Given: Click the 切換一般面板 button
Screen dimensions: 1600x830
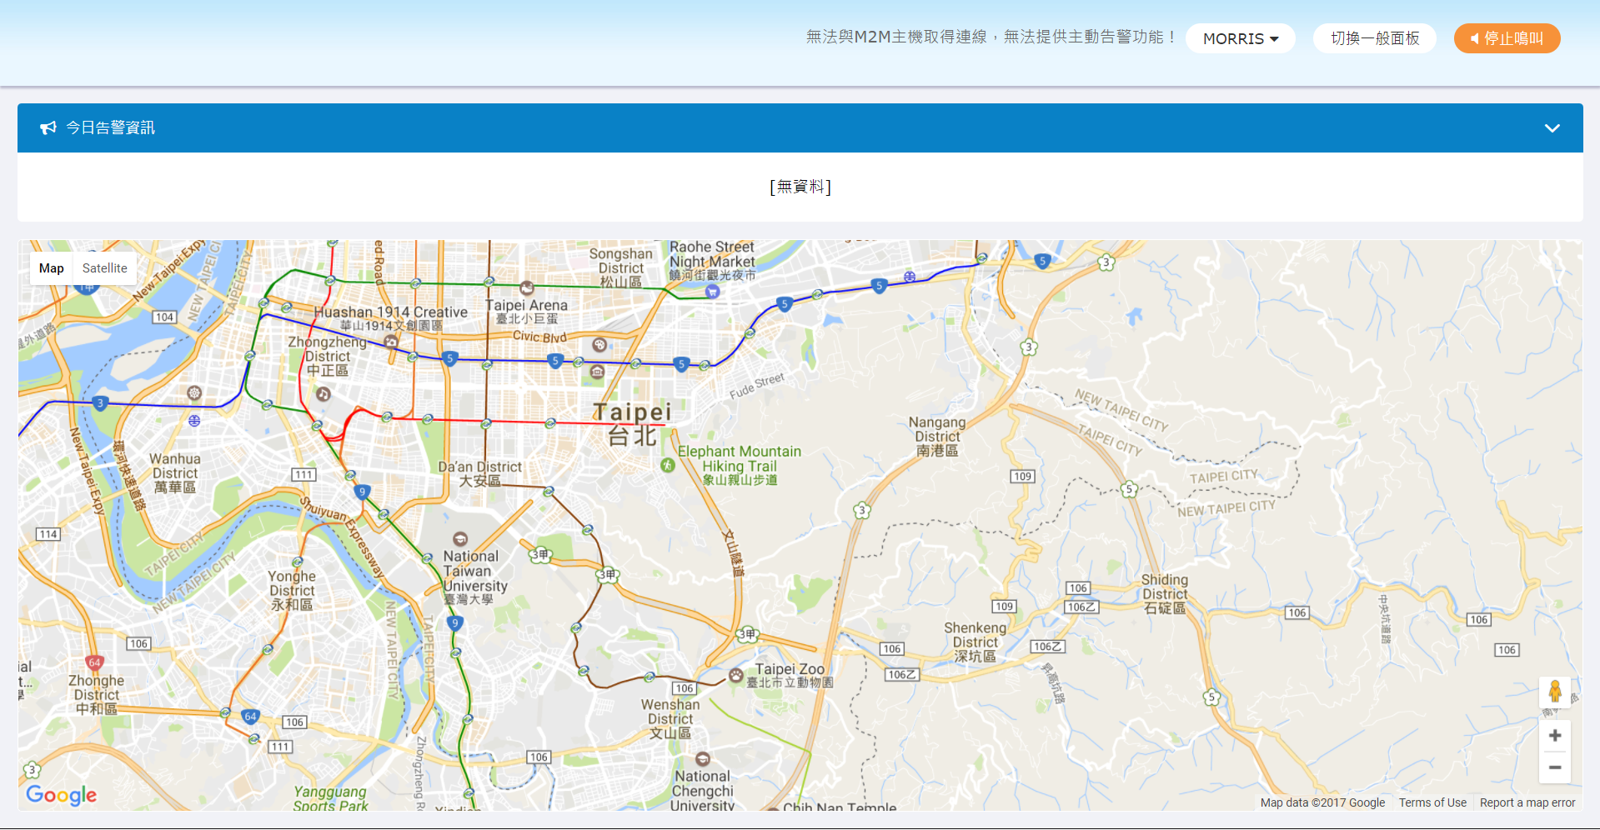Looking at the screenshot, I should click(1374, 38).
